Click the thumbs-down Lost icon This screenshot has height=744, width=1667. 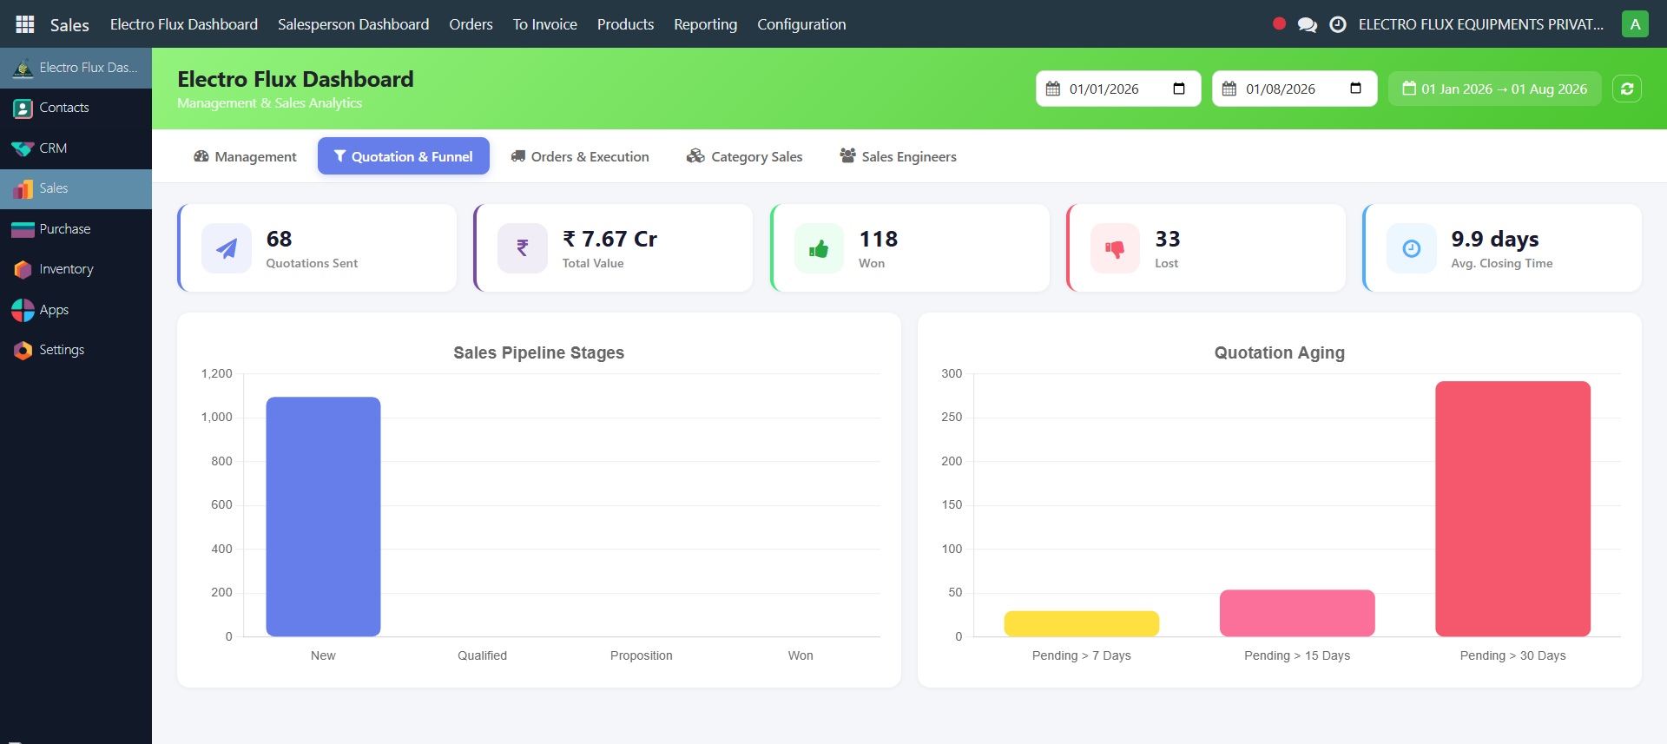point(1115,248)
